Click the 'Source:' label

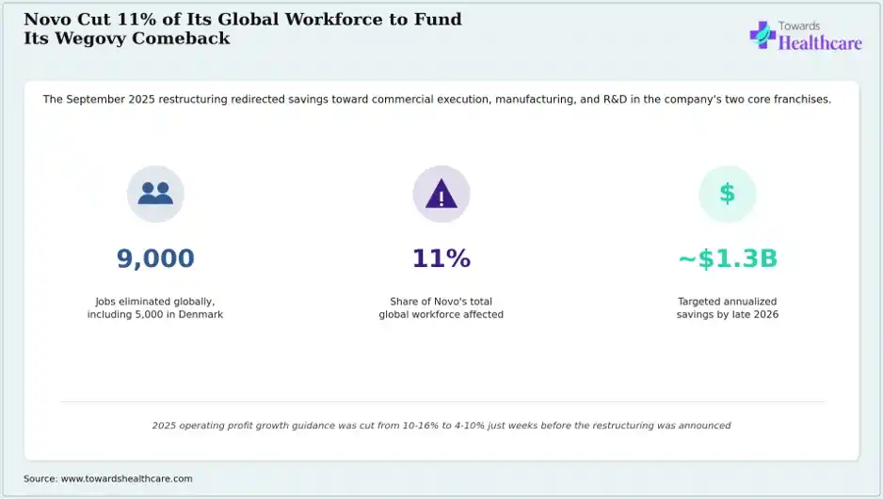click(40, 478)
